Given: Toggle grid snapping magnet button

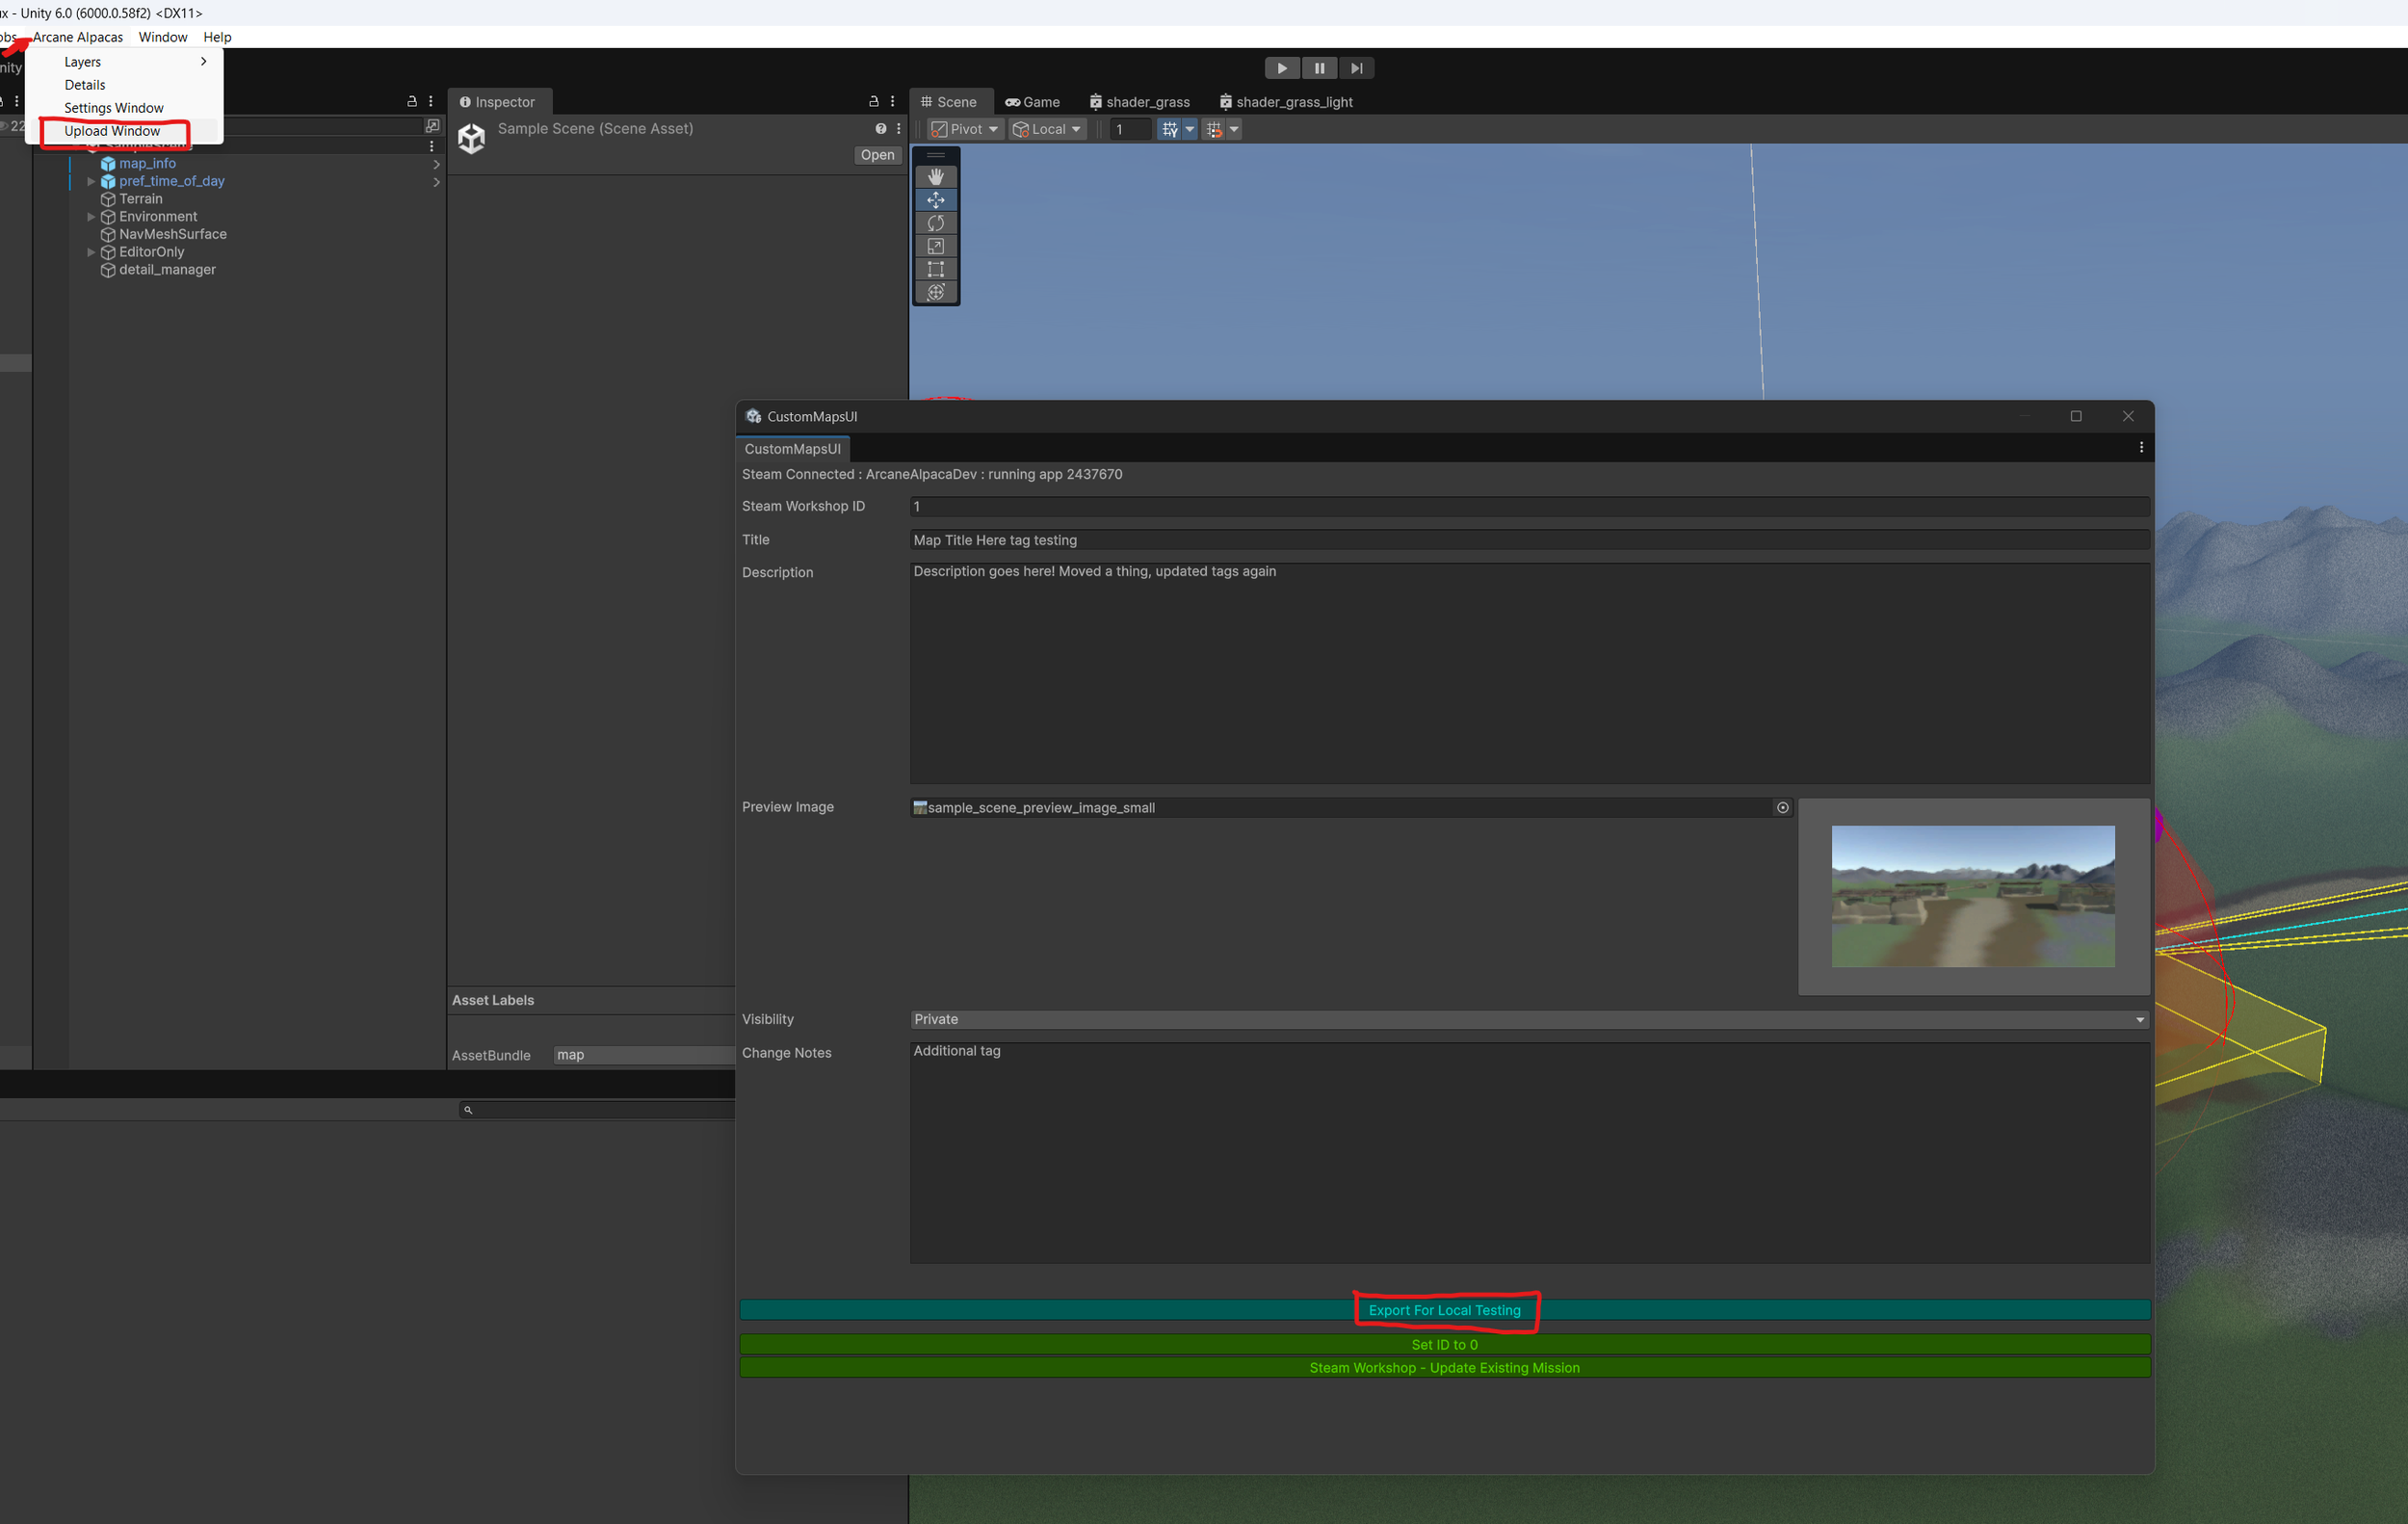Looking at the screenshot, I should click(x=1213, y=129).
